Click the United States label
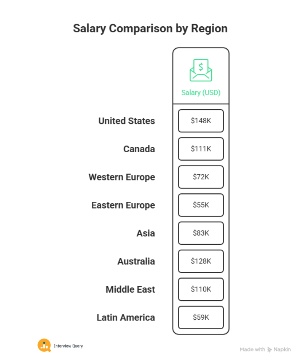 click(x=127, y=121)
